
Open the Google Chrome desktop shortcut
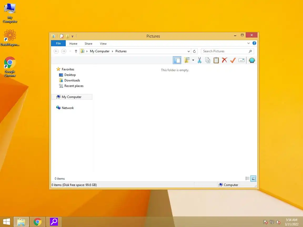pos(10,67)
